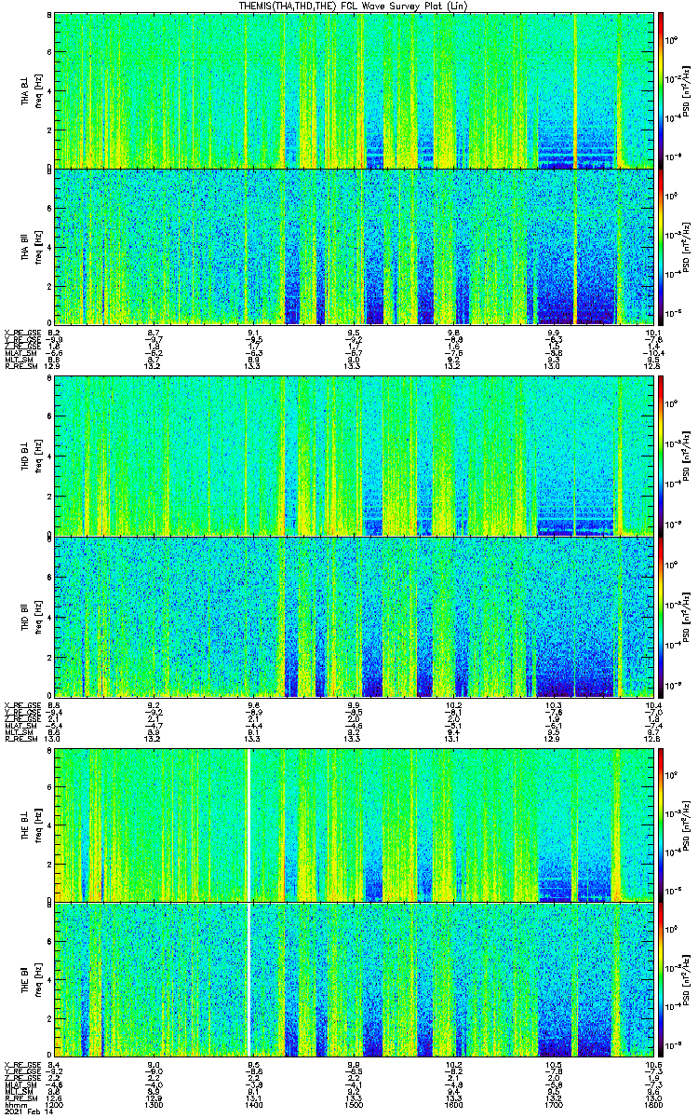The width and height of the screenshot is (698, 1118).
Task: Click the 1500 time tick label
Action: tap(354, 1104)
